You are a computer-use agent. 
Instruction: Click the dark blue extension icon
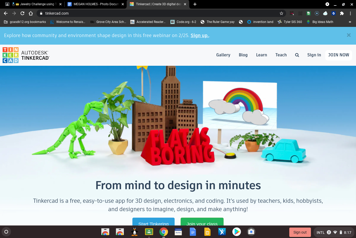coord(334,13)
